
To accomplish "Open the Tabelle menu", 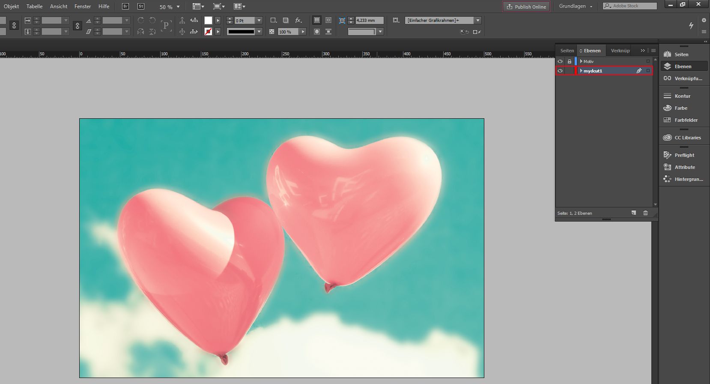I will 35,6.
